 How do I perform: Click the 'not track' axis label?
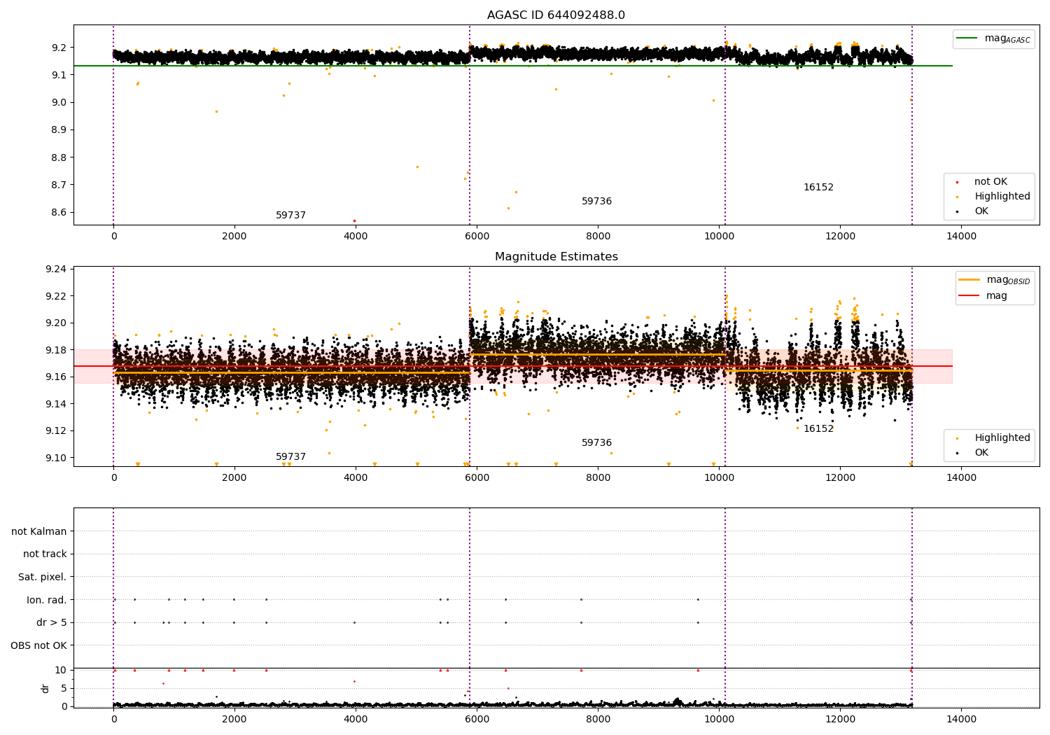tap(45, 554)
